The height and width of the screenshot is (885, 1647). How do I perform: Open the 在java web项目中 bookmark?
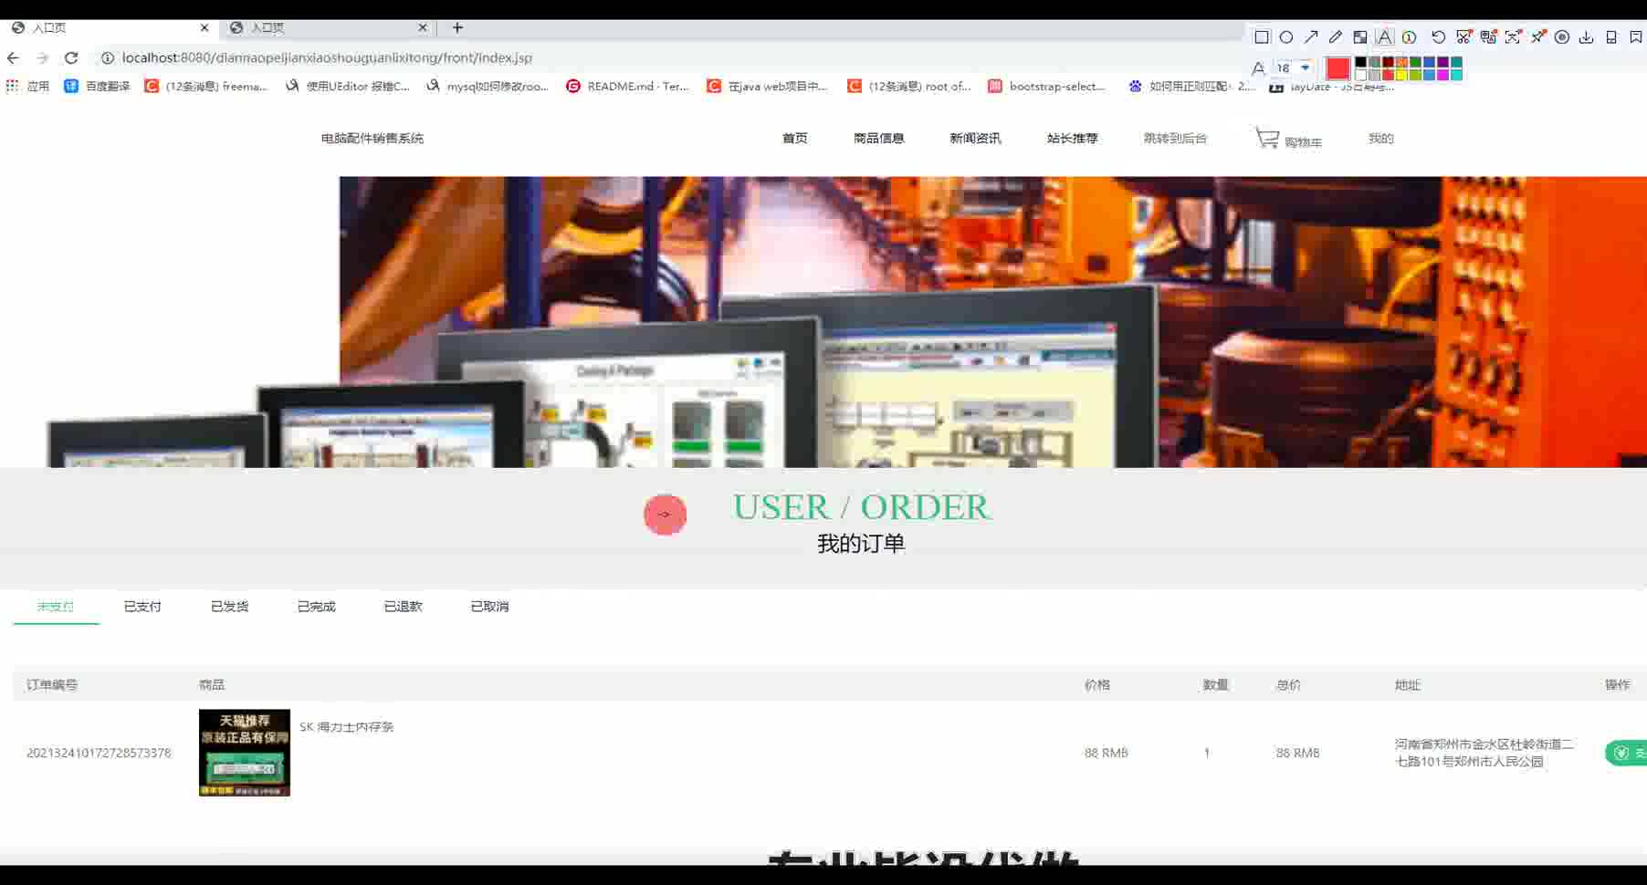click(767, 86)
